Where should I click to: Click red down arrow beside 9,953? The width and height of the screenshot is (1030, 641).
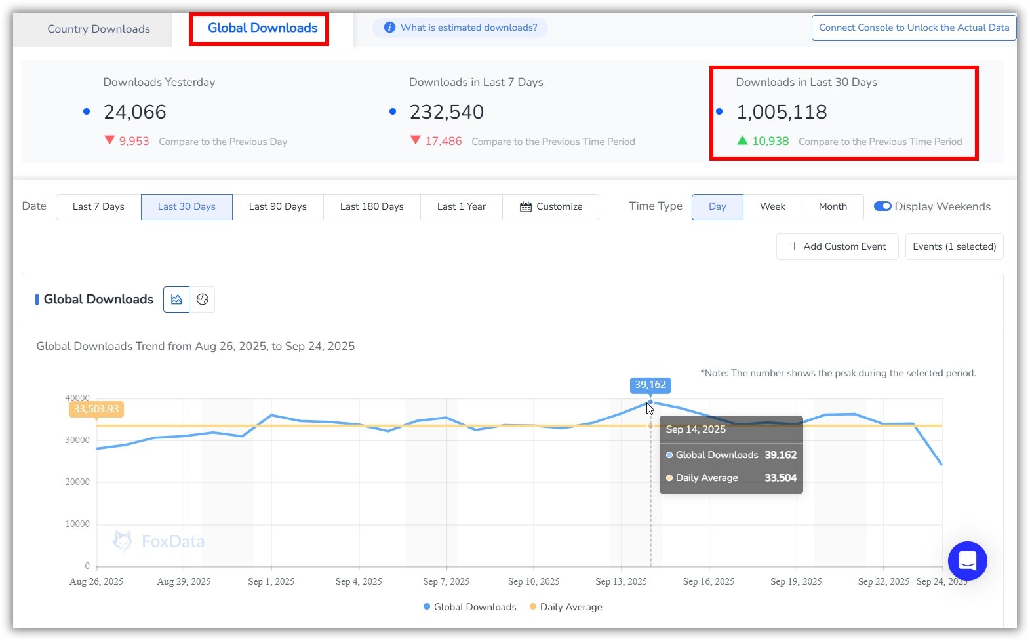(109, 140)
